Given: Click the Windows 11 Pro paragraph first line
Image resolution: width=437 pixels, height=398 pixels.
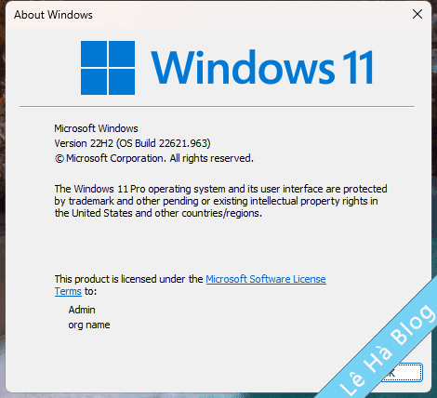Looking at the screenshot, I should [x=220, y=189].
